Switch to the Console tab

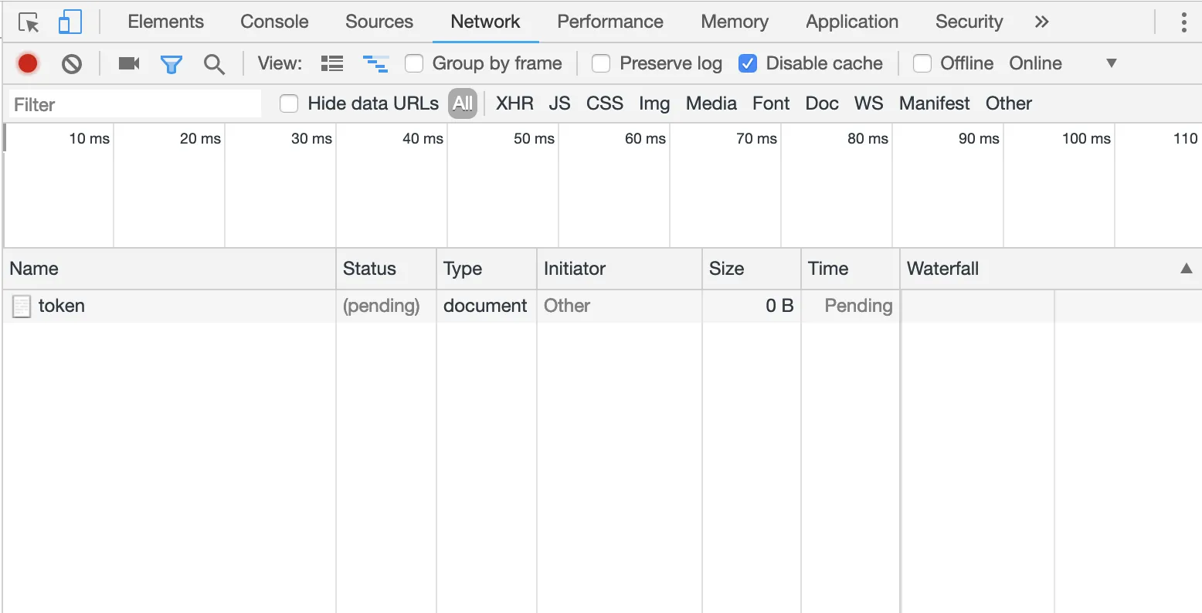pos(274,22)
